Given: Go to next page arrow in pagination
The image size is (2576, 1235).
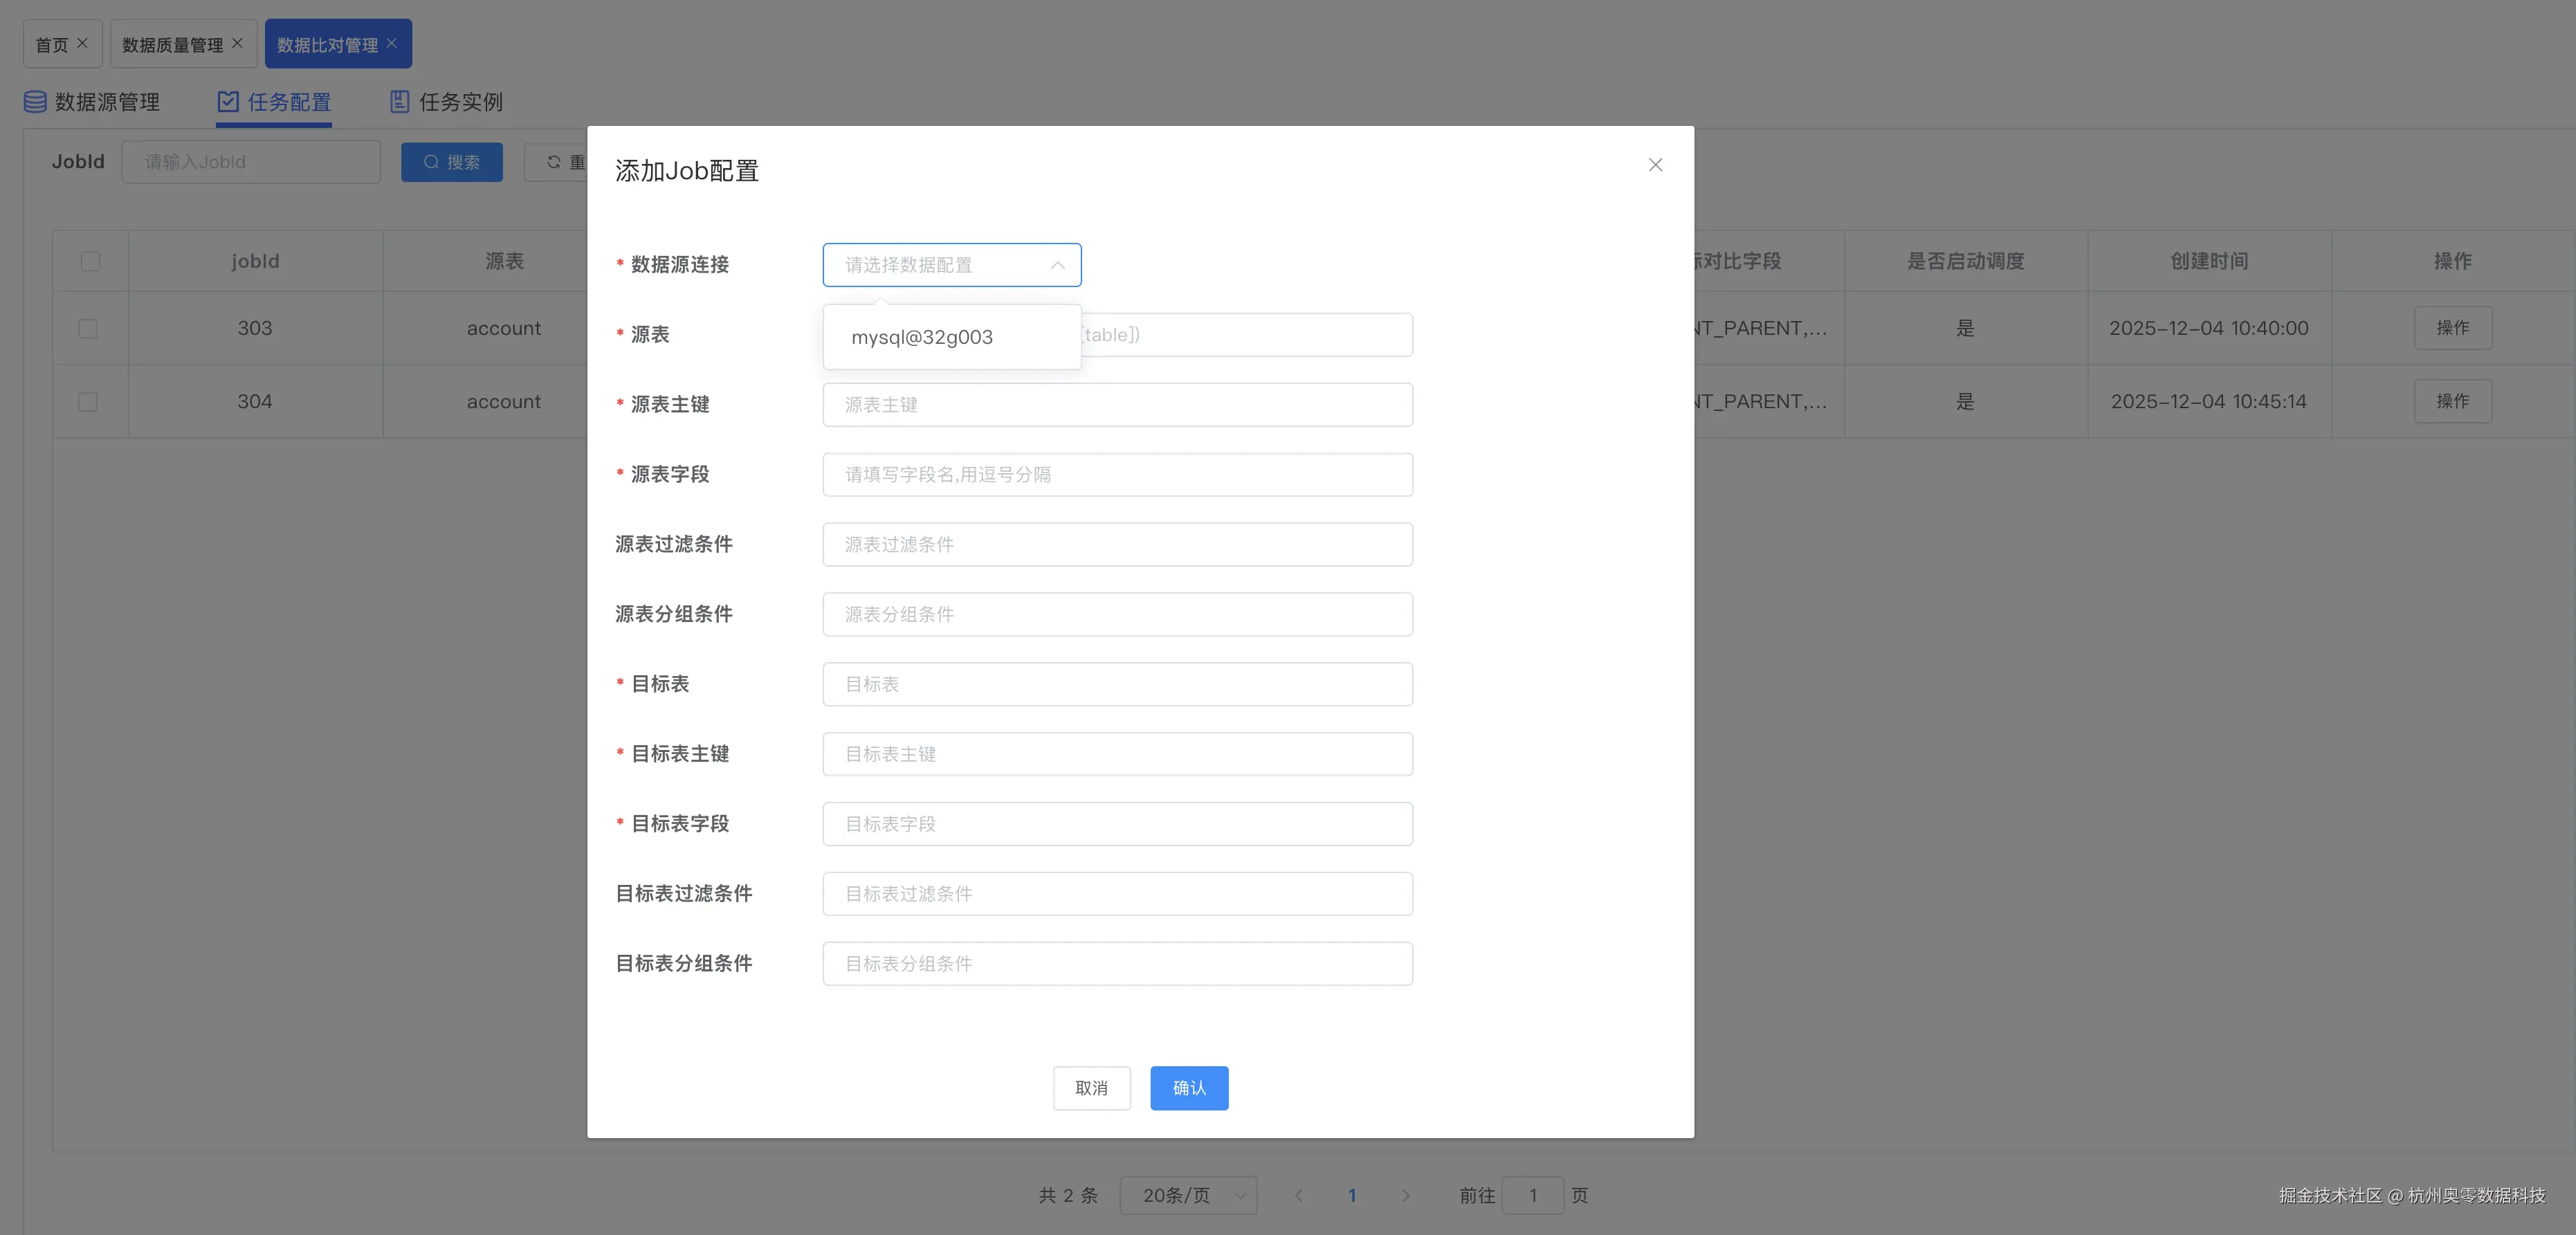Looking at the screenshot, I should click(1405, 1195).
